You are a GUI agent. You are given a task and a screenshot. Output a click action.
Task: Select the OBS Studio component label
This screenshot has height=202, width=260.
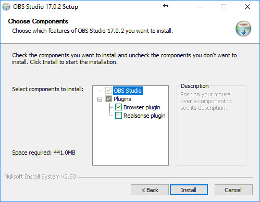[x=128, y=91]
